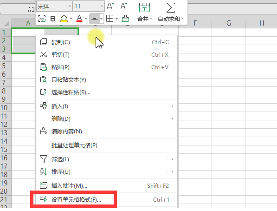Screen dimensions: 277x211
Task: Click the 排序 submenu arrow
Action: click(x=172, y=171)
